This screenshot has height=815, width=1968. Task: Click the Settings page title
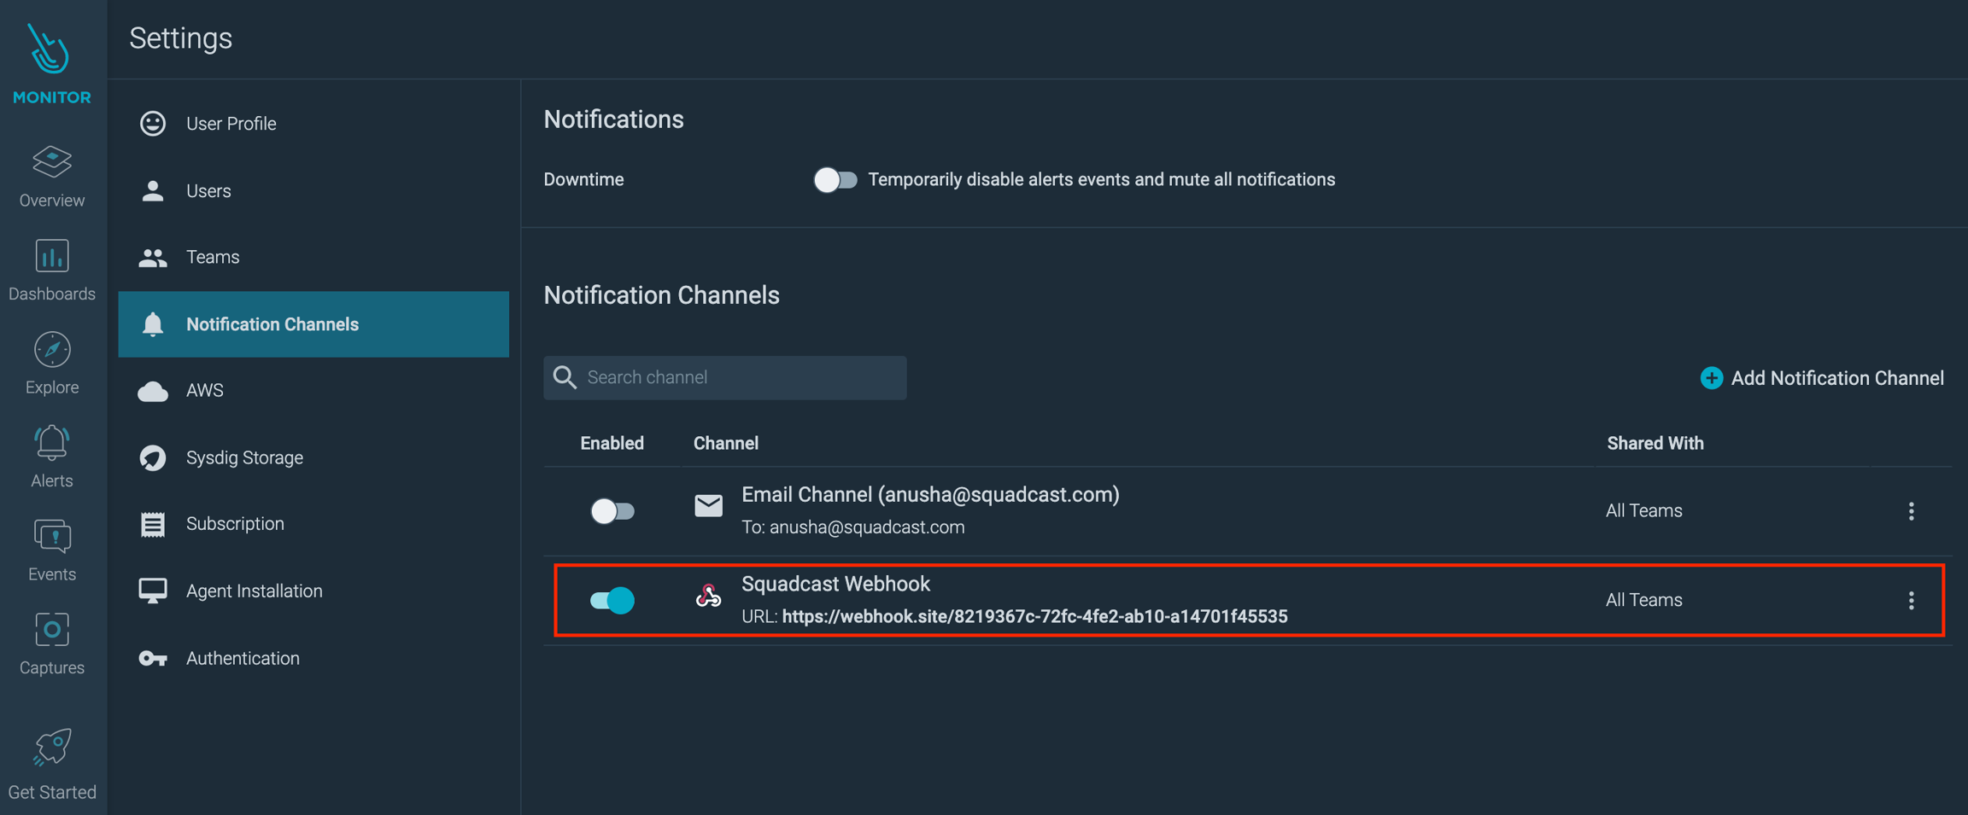click(x=180, y=38)
